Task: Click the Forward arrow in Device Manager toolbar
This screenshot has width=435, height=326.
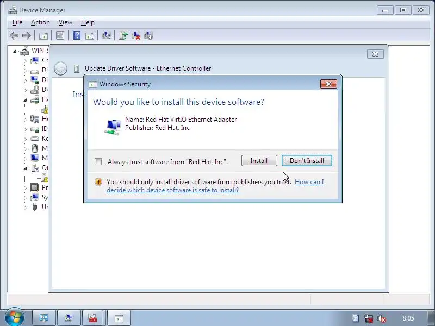Action: pos(26,35)
